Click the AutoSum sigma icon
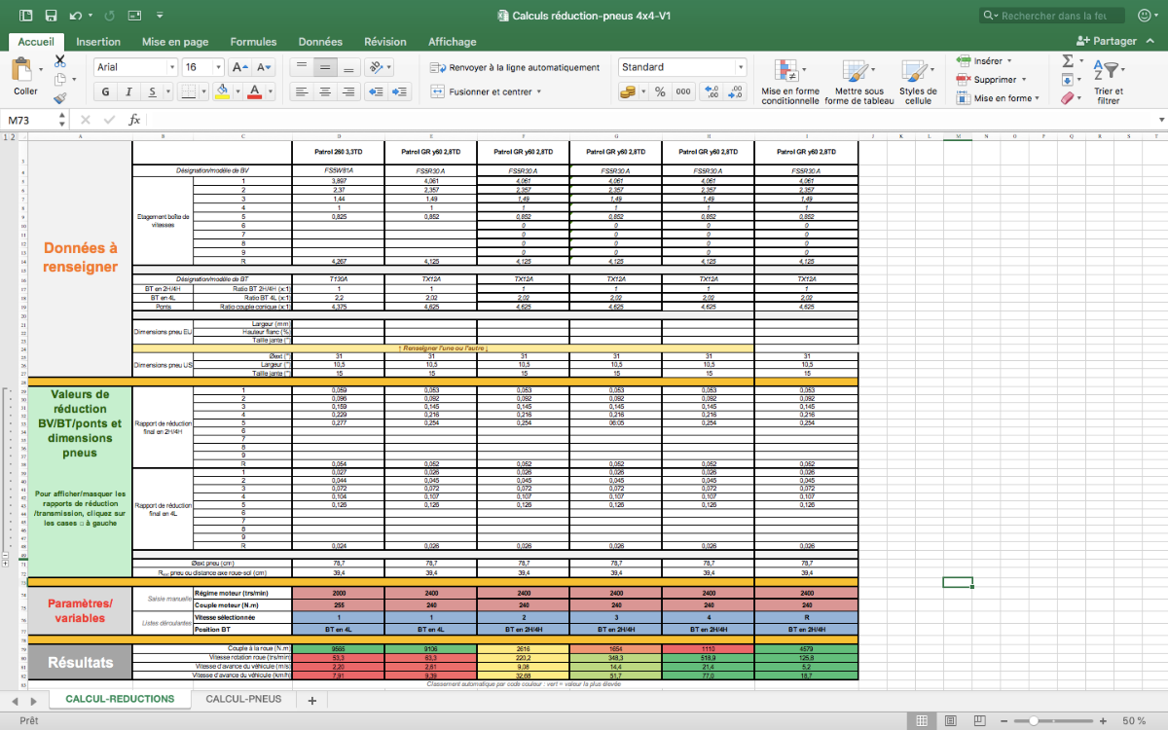 [x=1068, y=60]
